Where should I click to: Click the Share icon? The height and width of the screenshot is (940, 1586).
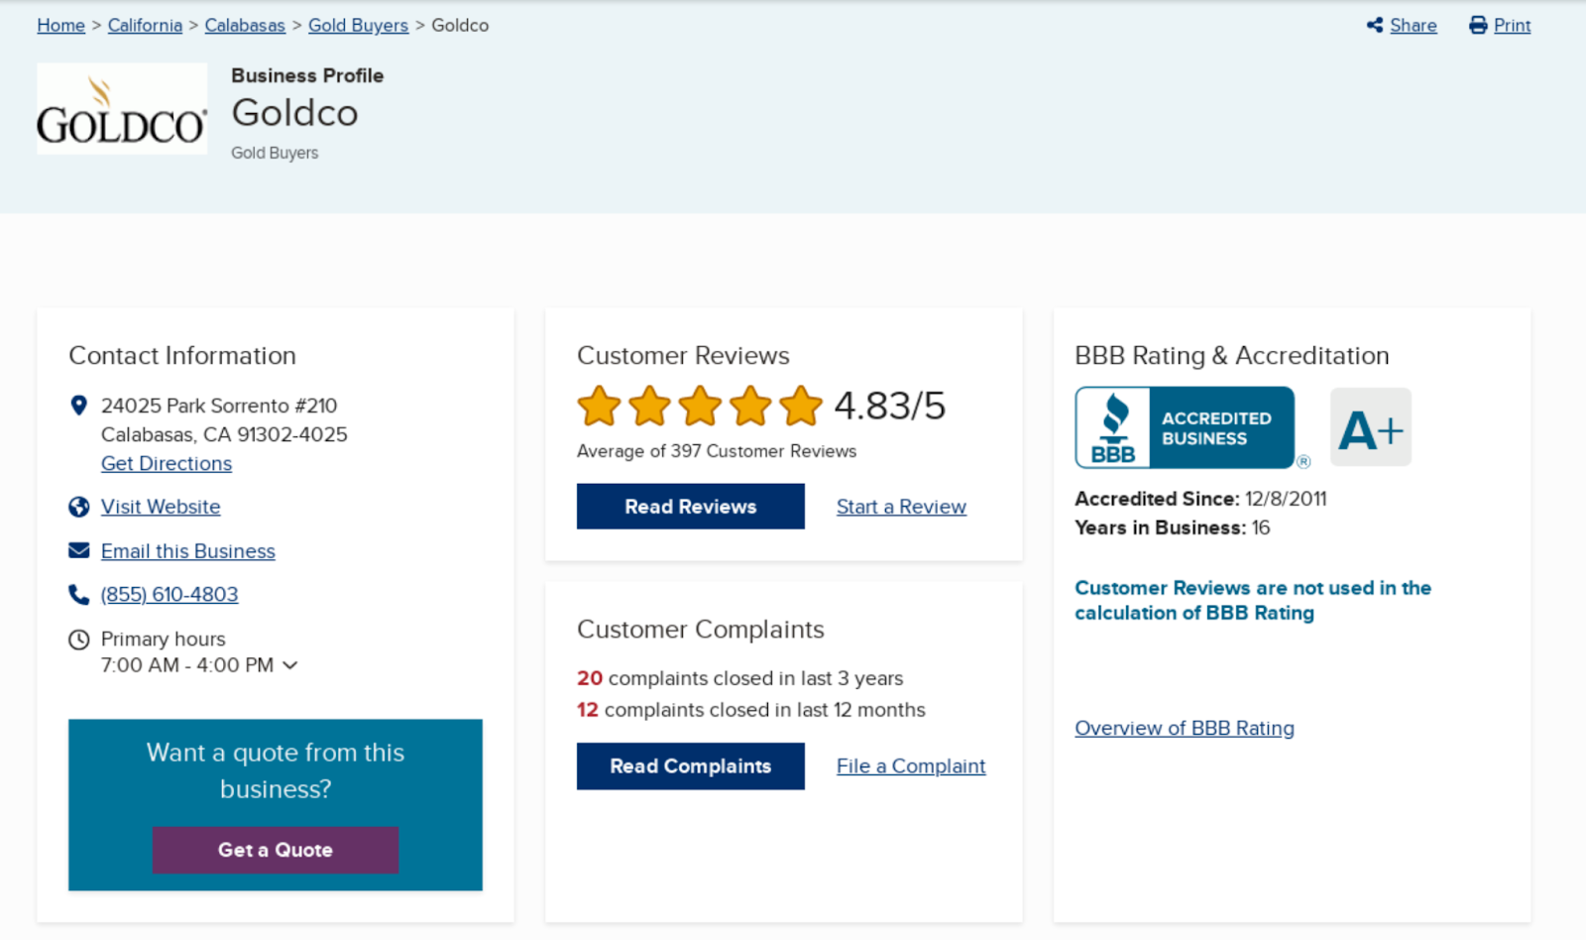click(1375, 26)
